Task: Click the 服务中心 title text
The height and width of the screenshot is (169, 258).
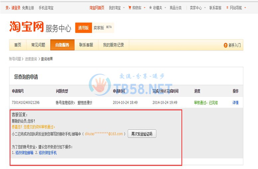Action: (x=58, y=28)
